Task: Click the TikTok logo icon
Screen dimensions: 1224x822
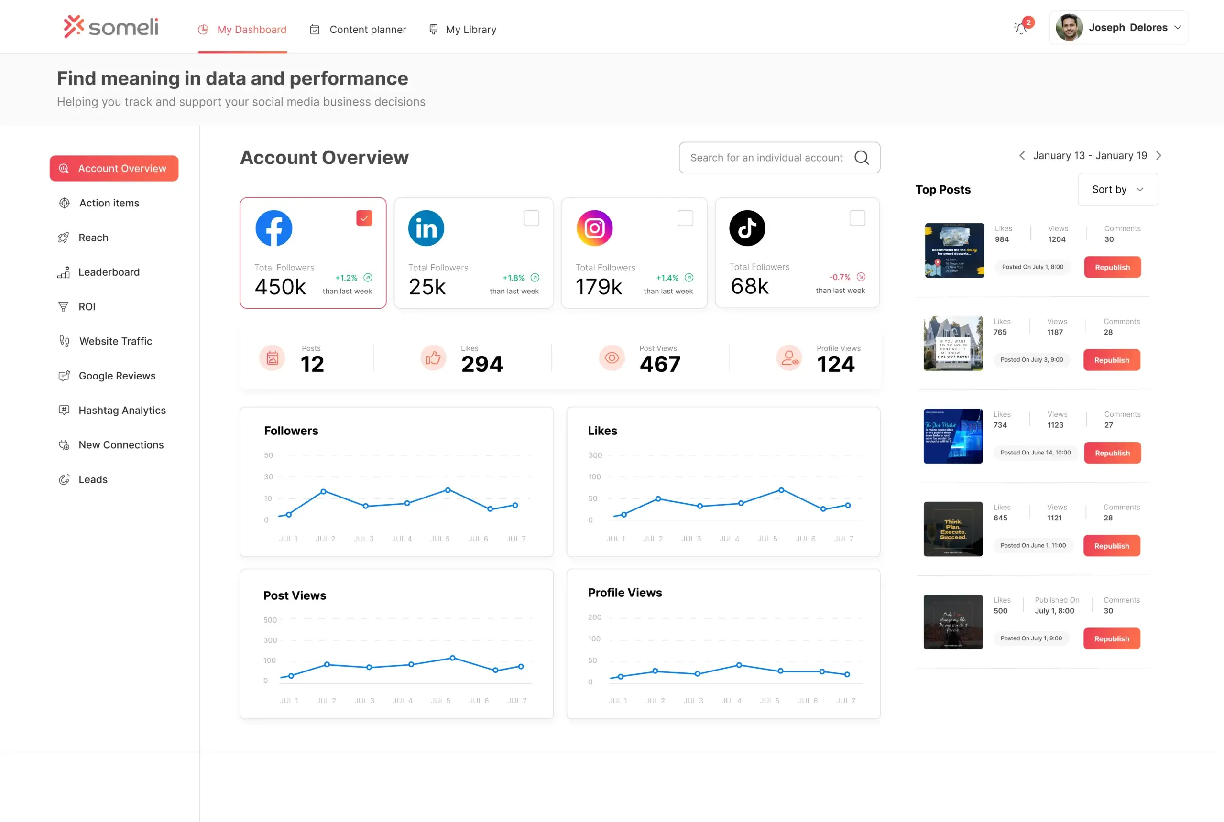Action: (x=747, y=228)
